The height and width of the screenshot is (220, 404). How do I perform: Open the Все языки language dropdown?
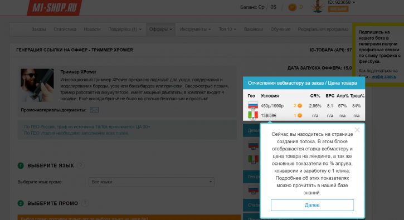[152, 182]
